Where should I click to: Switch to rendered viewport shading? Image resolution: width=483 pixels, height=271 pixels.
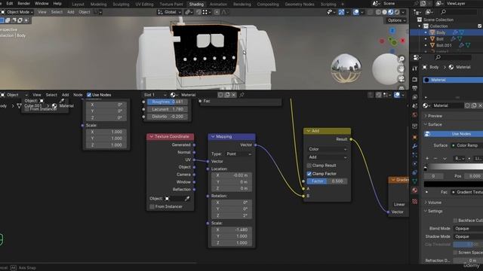click(397, 12)
